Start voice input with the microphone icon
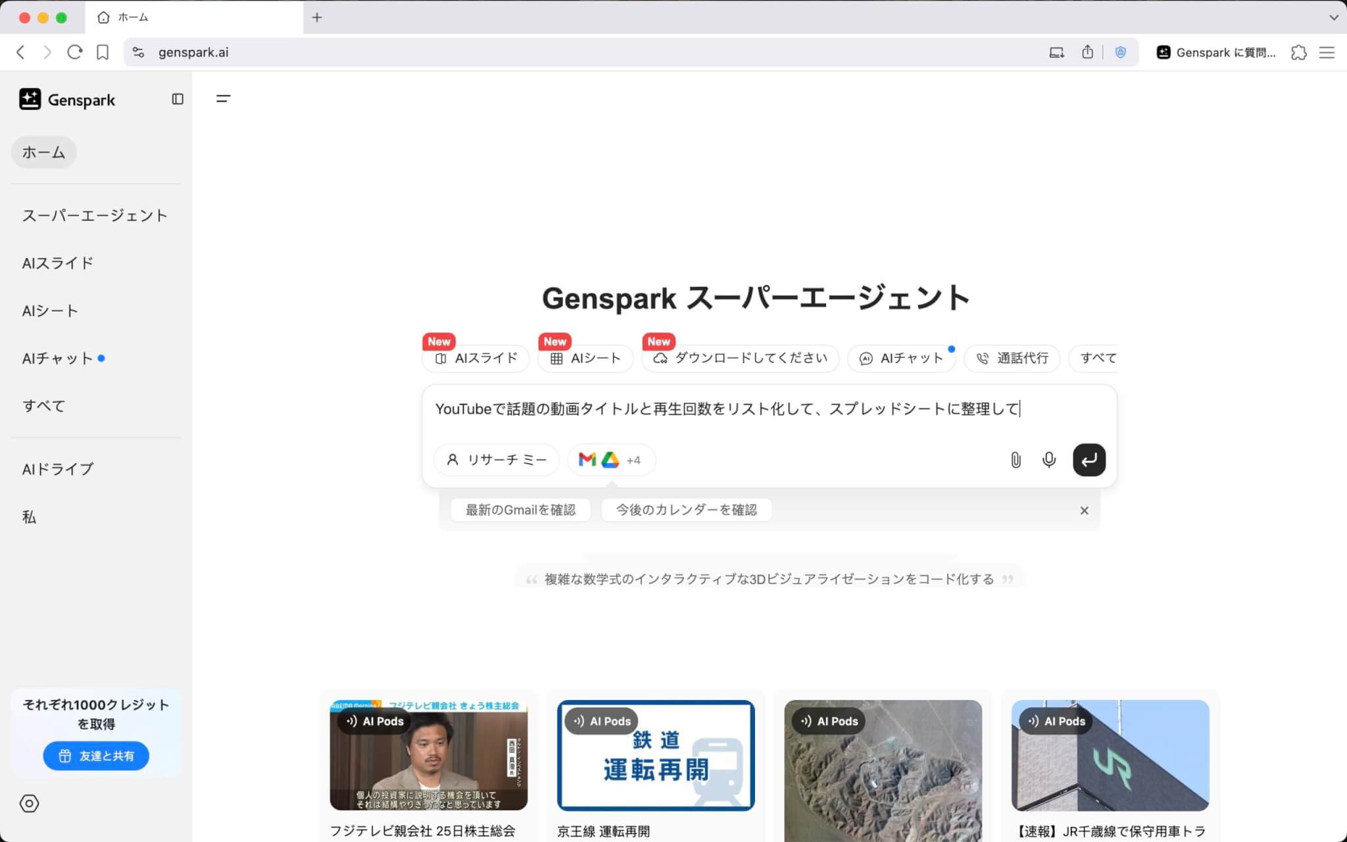The height and width of the screenshot is (842, 1347). tap(1049, 460)
